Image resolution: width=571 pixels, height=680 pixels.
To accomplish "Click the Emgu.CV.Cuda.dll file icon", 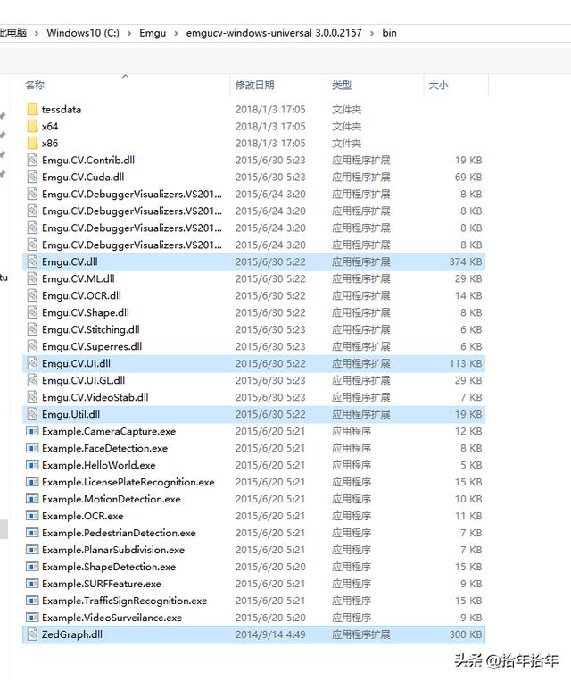I will click(32, 177).
